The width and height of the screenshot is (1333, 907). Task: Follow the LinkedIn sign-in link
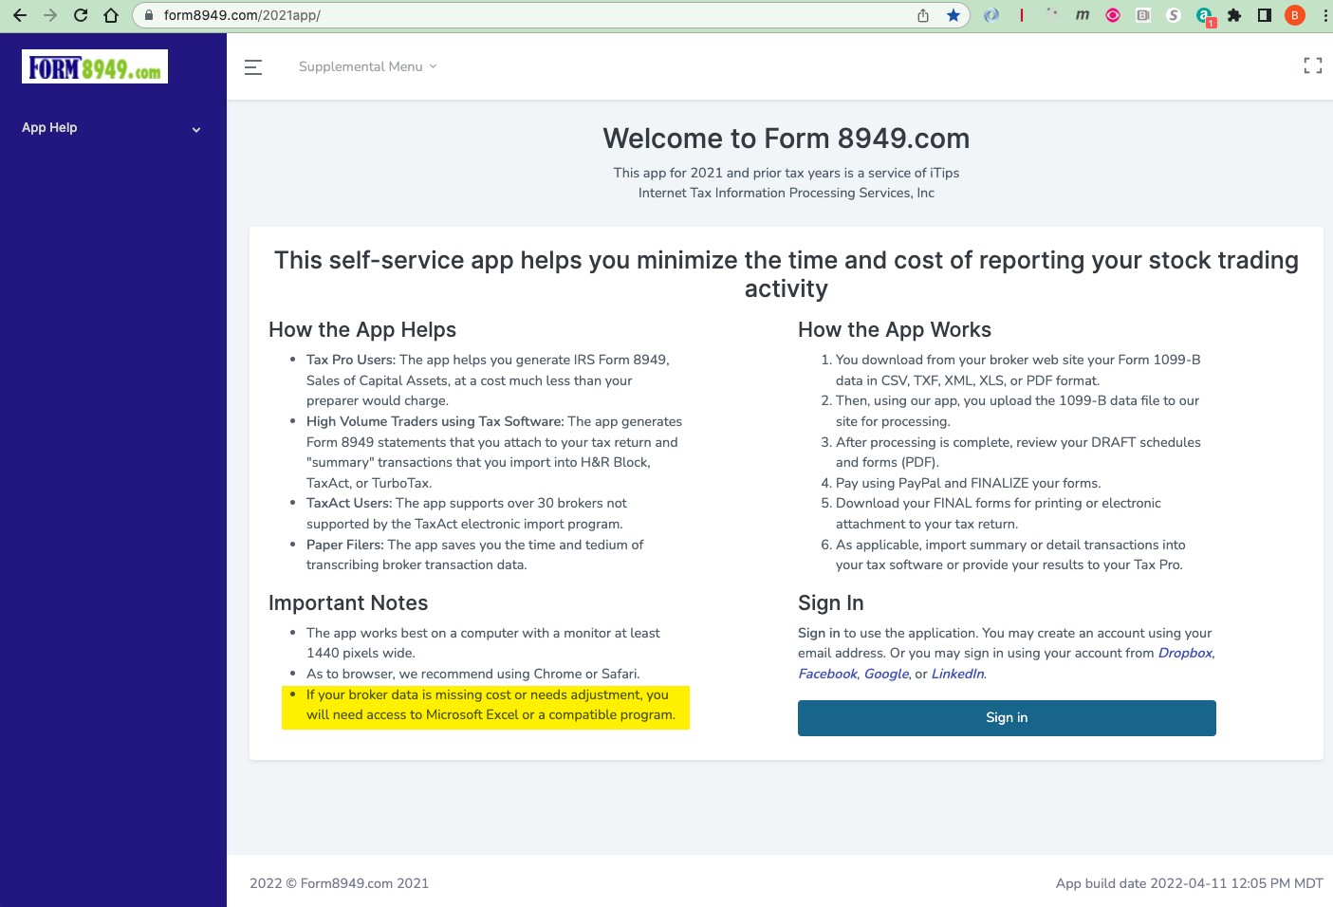tap(957, 675)
